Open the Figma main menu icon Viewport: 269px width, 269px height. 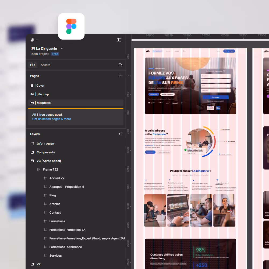tap(32, 40)
